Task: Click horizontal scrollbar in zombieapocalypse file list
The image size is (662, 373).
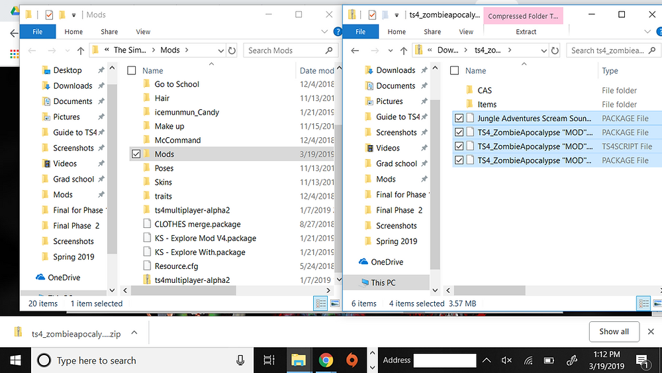Action: pos(490,291)
